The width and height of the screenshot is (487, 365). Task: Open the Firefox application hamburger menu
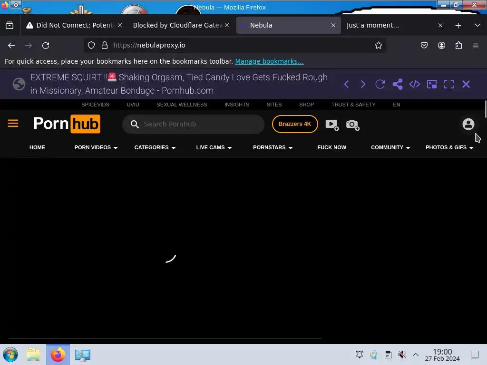tap(476, 45)
